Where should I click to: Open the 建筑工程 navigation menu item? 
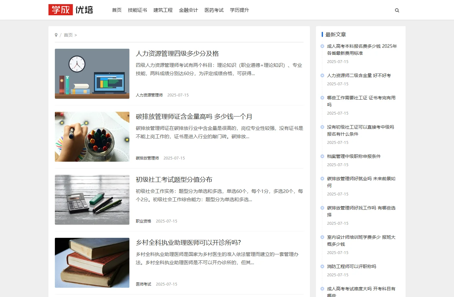[x=163, y=10]
